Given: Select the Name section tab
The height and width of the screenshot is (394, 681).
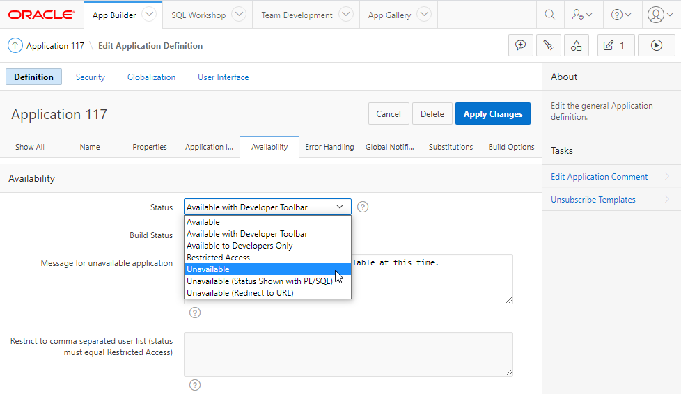Looking at the screenshot, I should [90, 147].
